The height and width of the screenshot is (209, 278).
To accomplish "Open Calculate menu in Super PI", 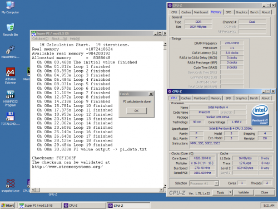I will click(x=40, y=38).
